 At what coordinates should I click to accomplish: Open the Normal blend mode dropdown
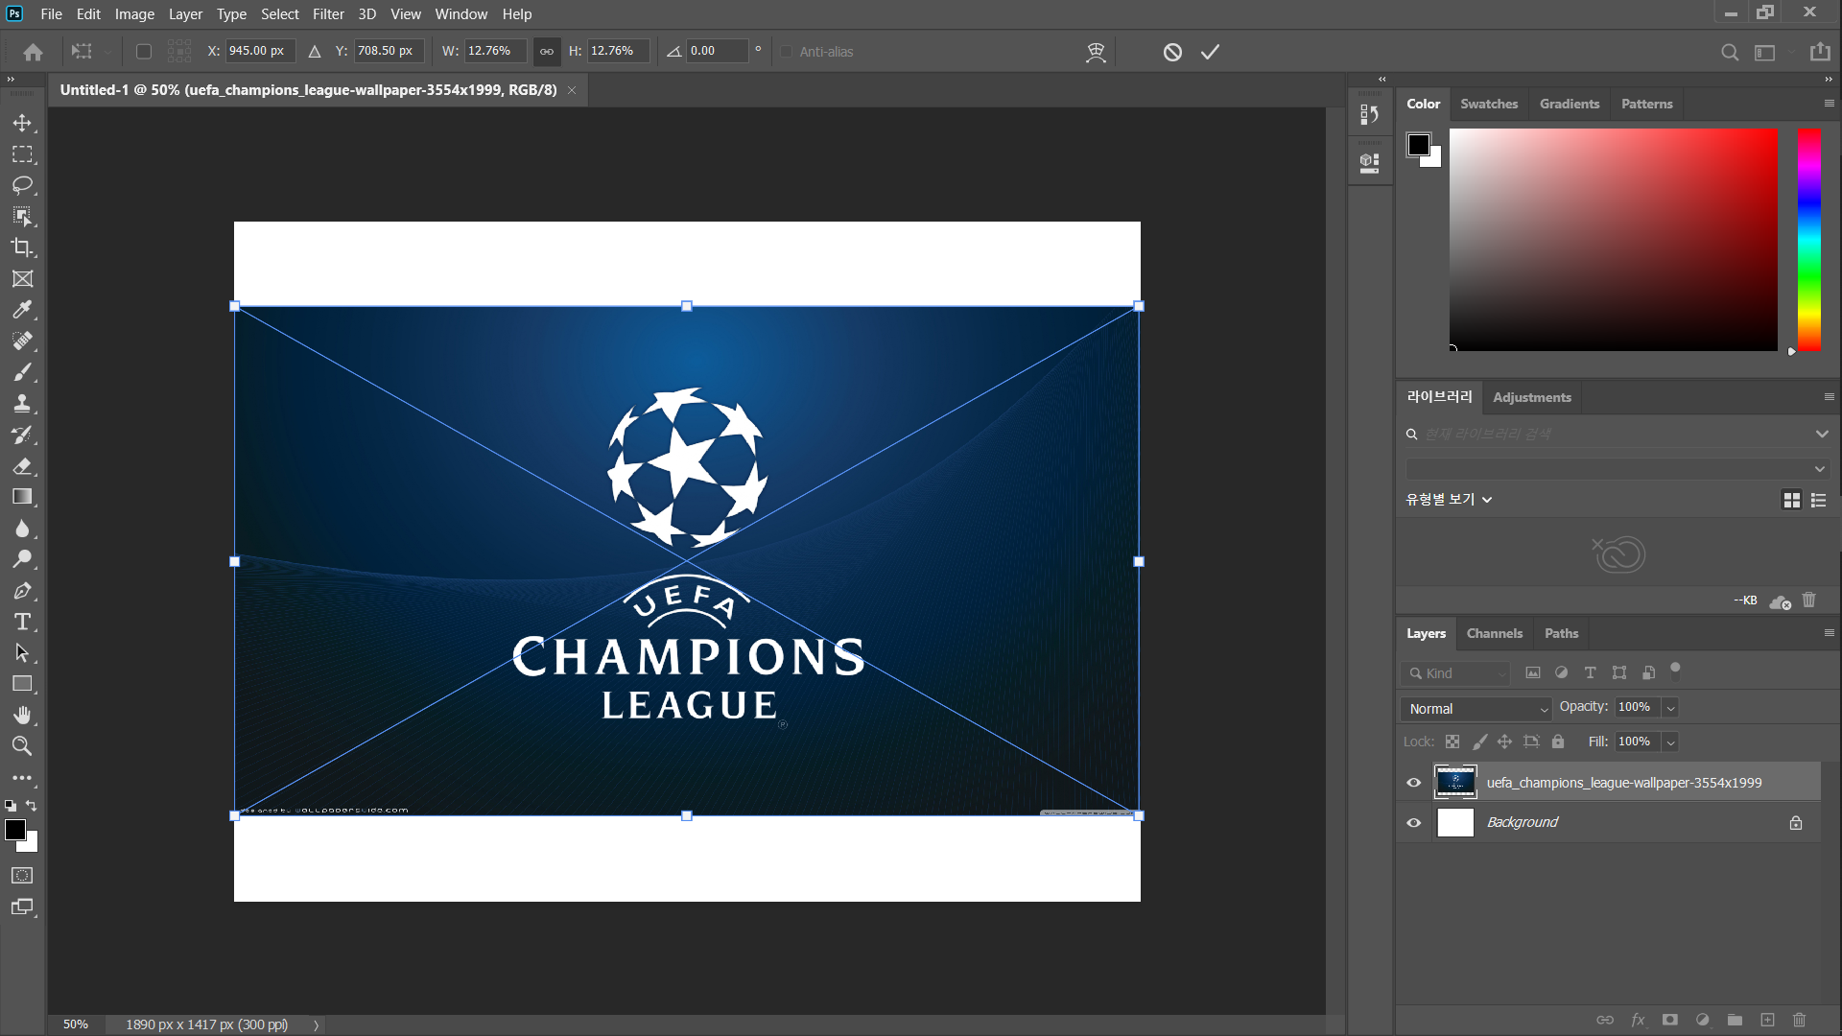click(x=1476, y=709)
